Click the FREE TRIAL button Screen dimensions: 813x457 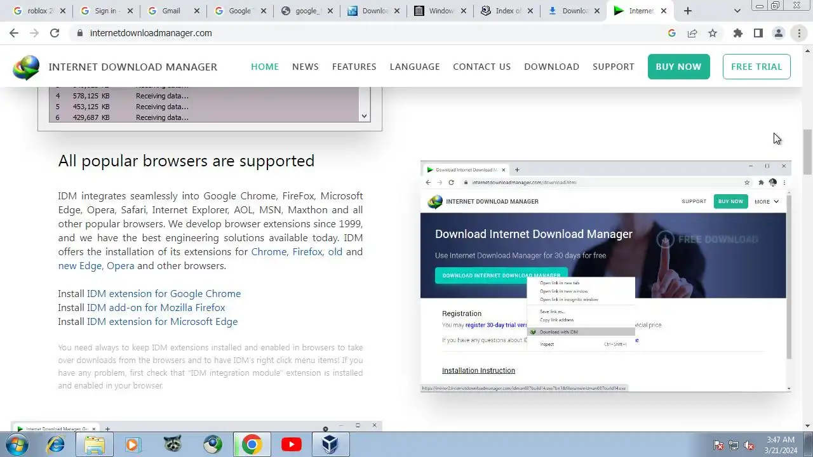coord(756,67)
